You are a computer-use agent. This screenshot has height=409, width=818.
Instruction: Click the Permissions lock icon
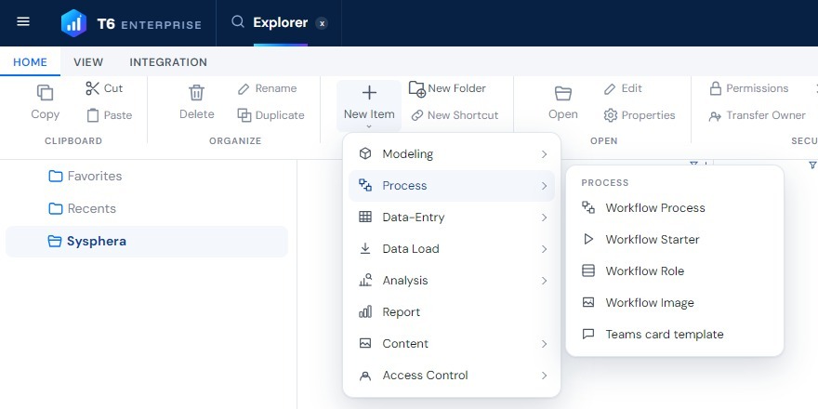click(x=715, y=88)
